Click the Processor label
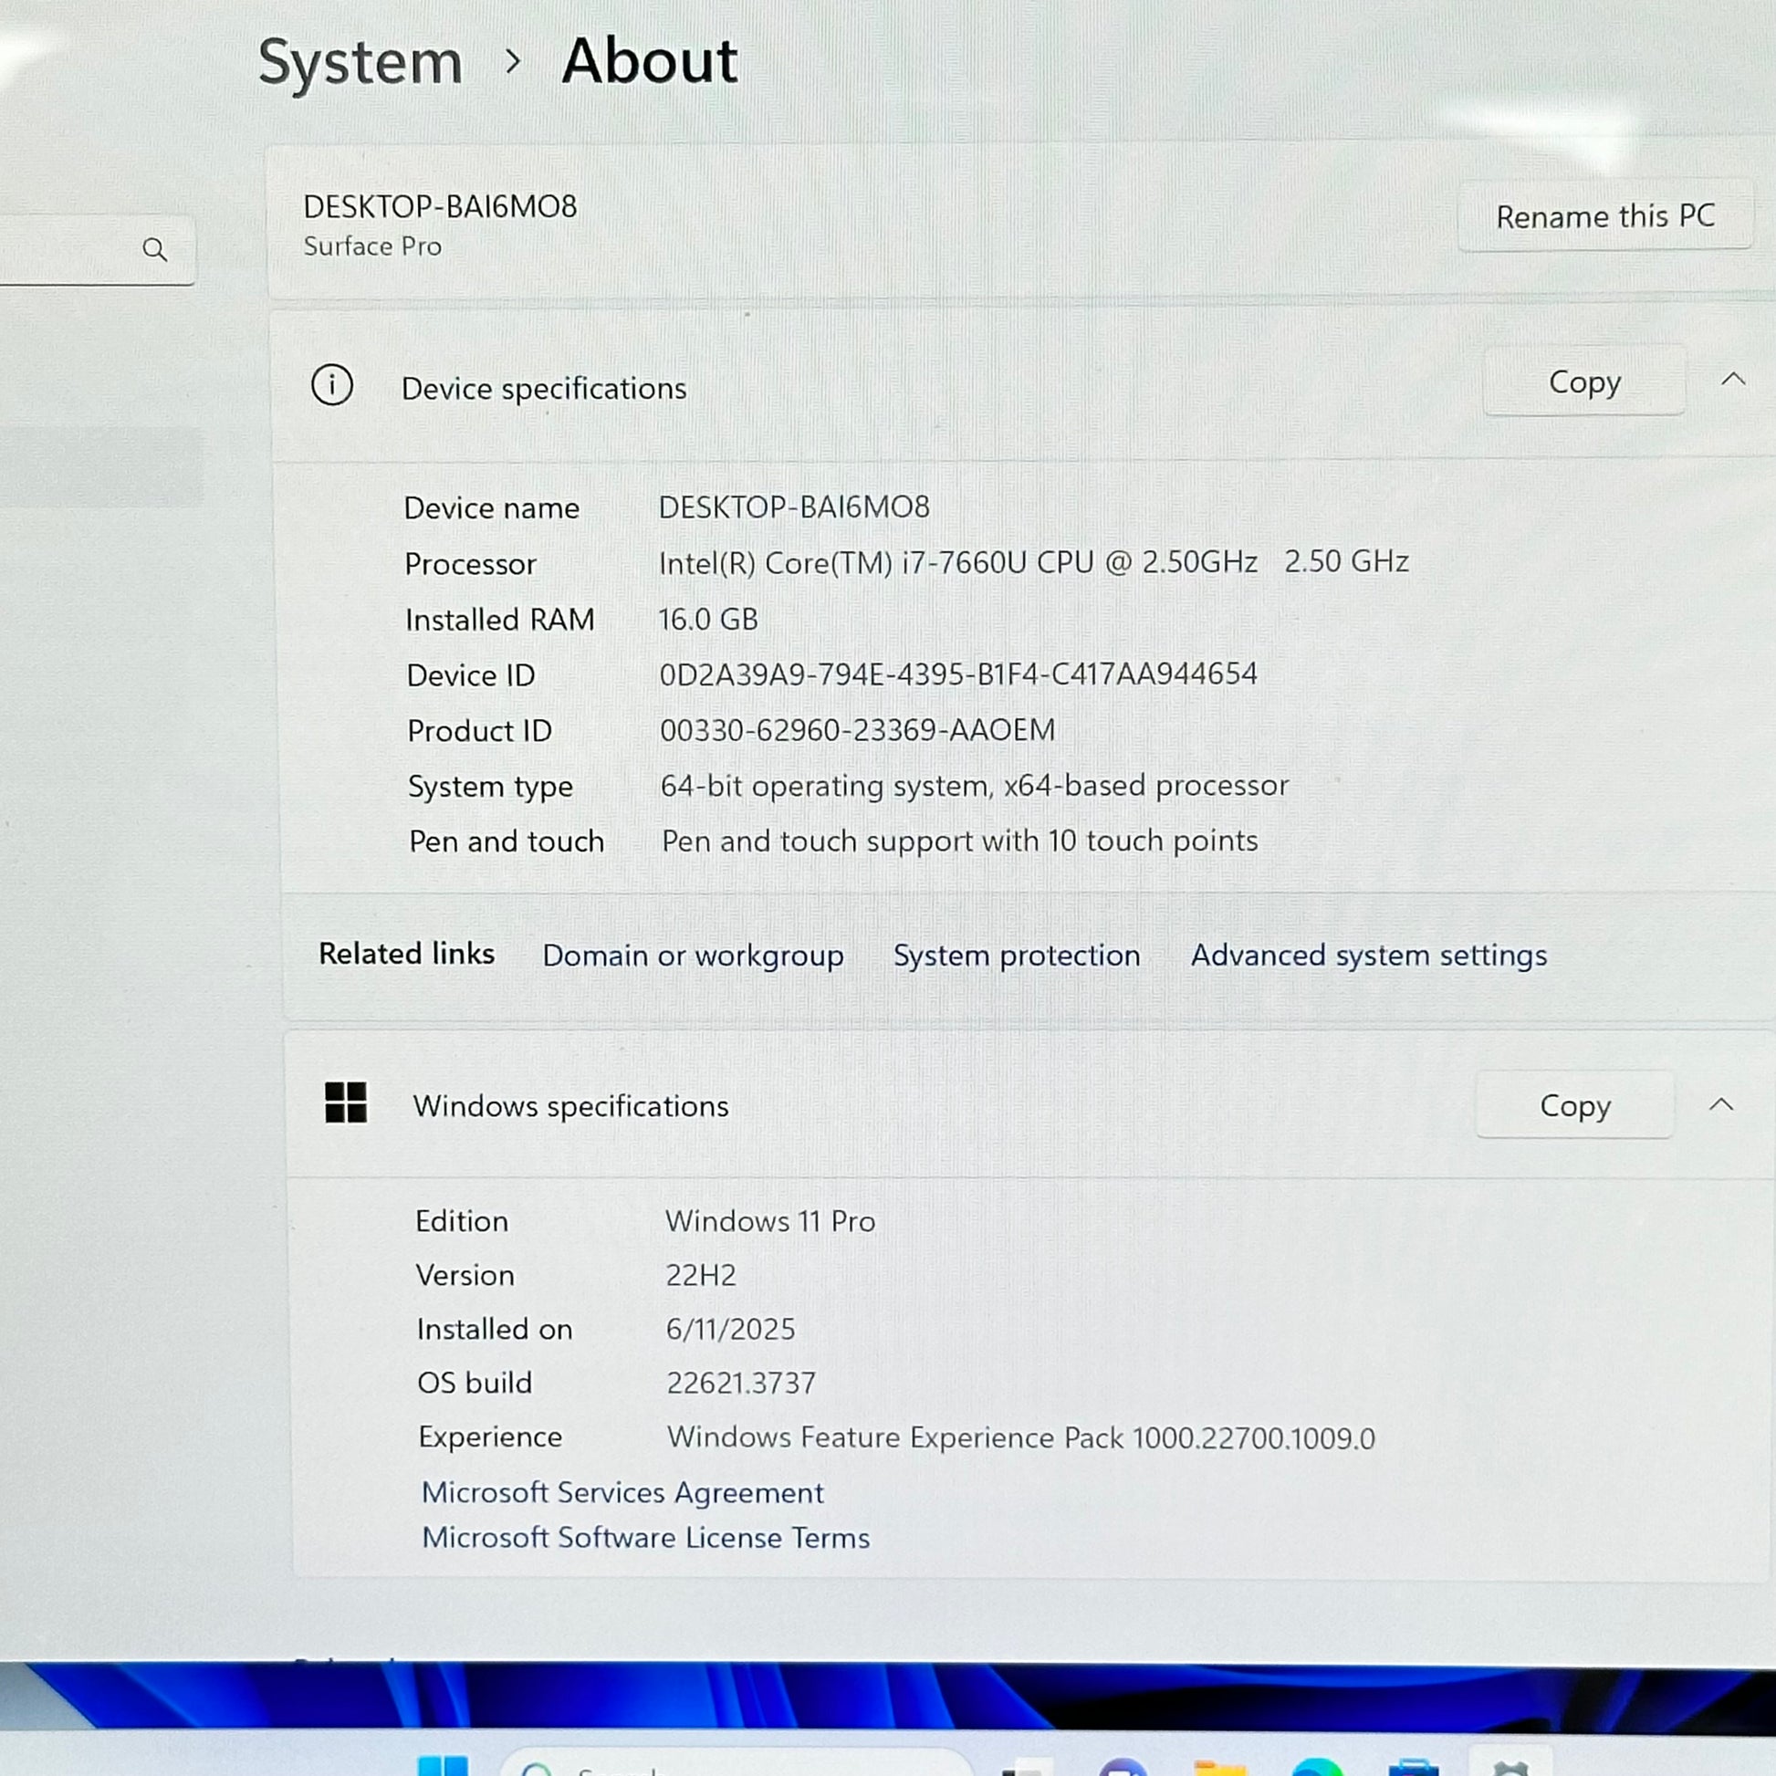 pyautogui.click(x=470, y=563)
